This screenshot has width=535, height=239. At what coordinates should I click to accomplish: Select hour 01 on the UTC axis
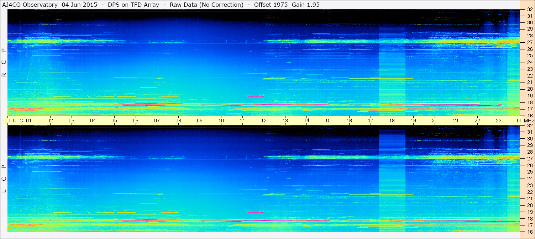(x=29, y=121)
